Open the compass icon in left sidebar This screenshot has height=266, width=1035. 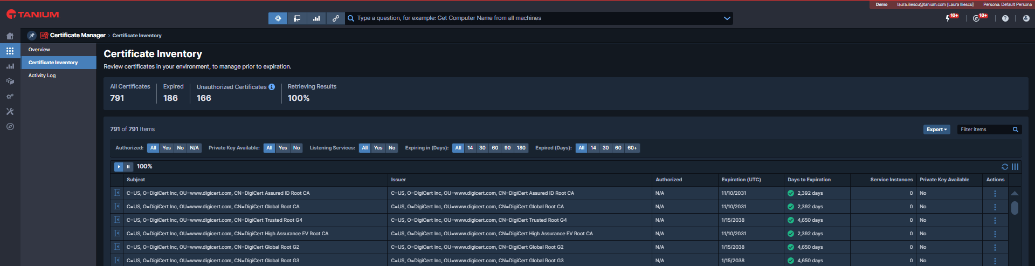pyautogui.click(x=10, y=127)
